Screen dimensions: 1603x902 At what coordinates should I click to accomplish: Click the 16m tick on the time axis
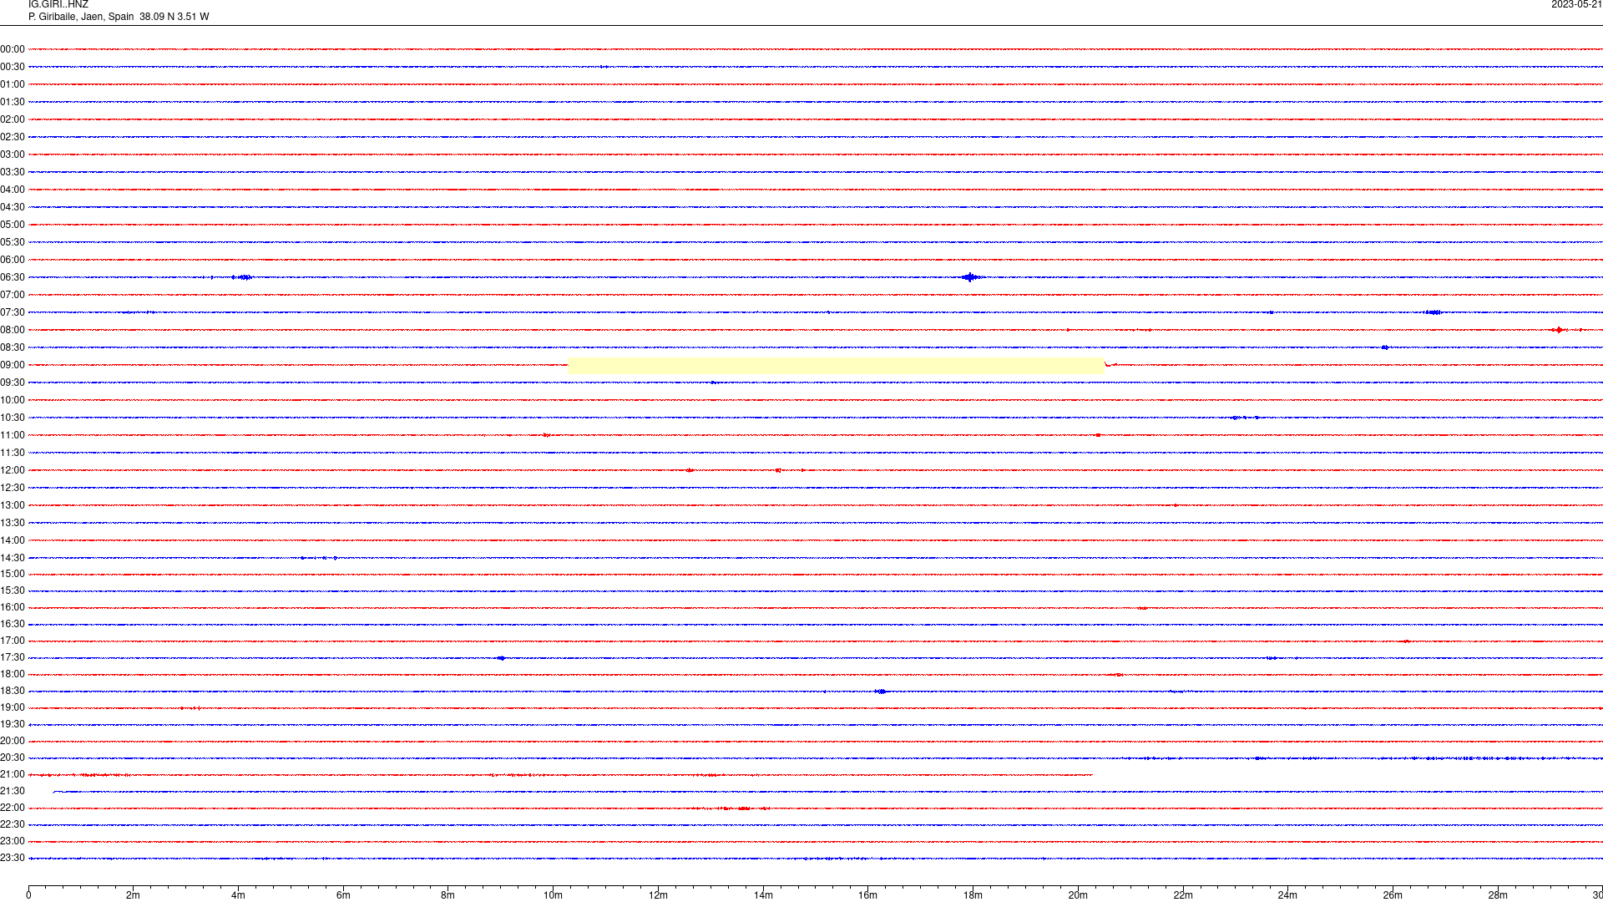[x=868, y=895]
